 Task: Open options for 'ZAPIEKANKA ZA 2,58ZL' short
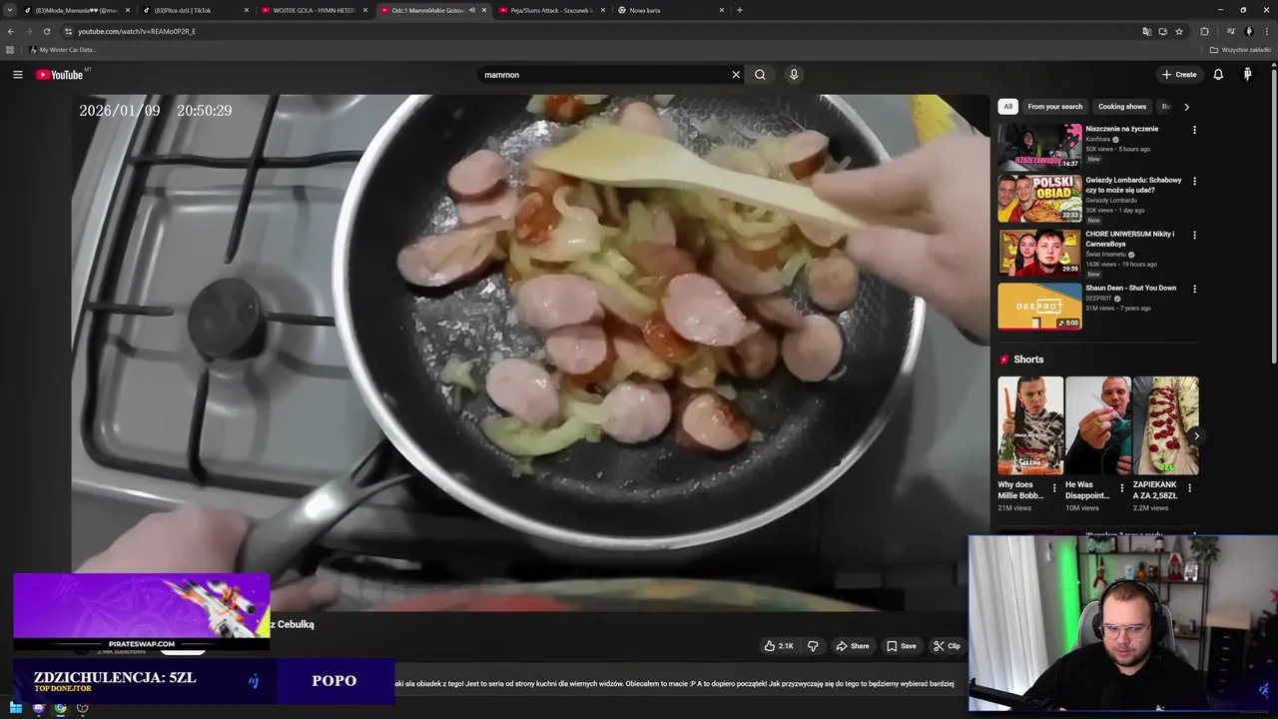coord(1189,489)
